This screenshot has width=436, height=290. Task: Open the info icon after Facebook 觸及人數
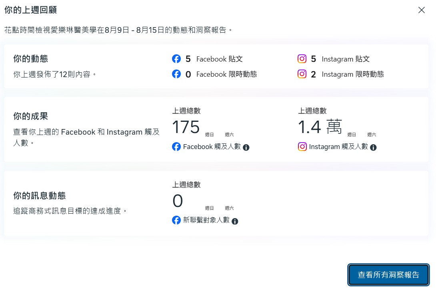[x=246, y=147]
